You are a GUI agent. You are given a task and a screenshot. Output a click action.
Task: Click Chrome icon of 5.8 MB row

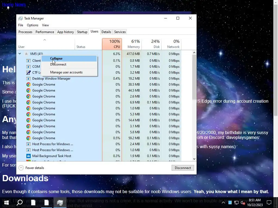click(28, 132)
